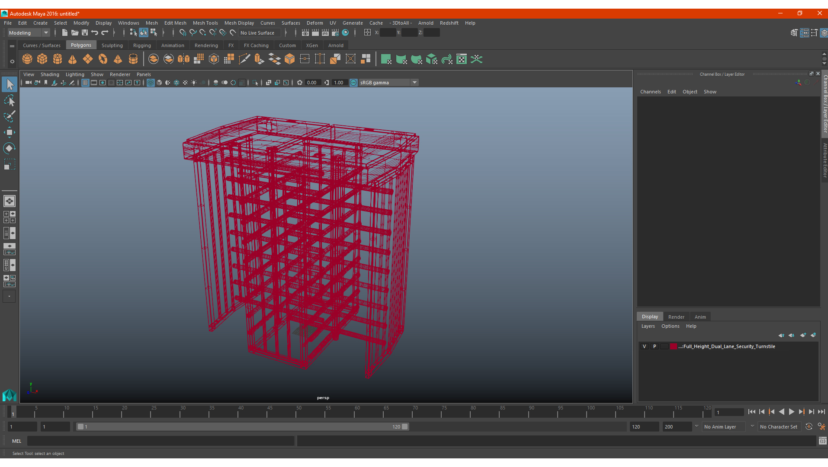828x467 pixels.
Task: Open the viewport Shading menu
Action: (50, 74)
